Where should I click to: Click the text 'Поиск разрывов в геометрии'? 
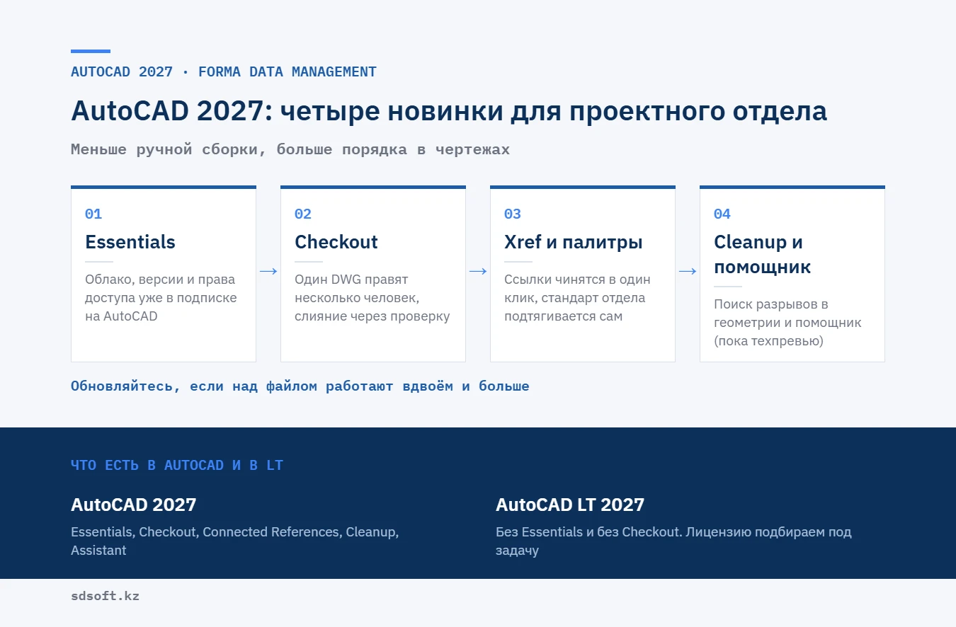coord(787,322)
